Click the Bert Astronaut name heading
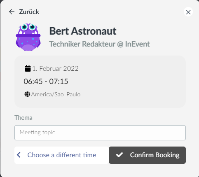Image resolution: width=199 pixels, height=177 pixels. pos(83,31)
